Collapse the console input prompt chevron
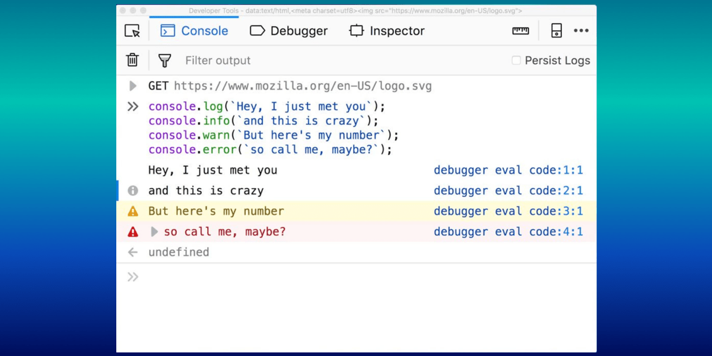 coord(133,276)
